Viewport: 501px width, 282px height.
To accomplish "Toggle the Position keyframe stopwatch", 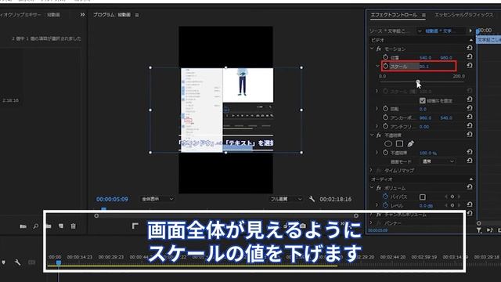I will pos(386,57).
